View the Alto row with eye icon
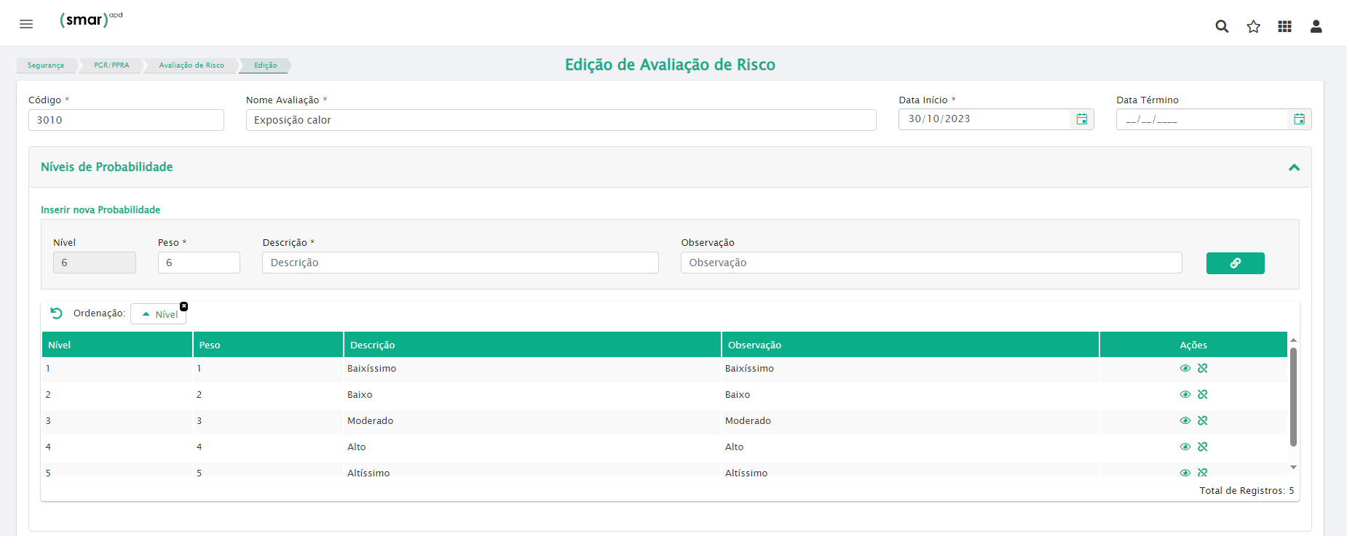This screenshot has height=536, width=1347. point(1185,447)
